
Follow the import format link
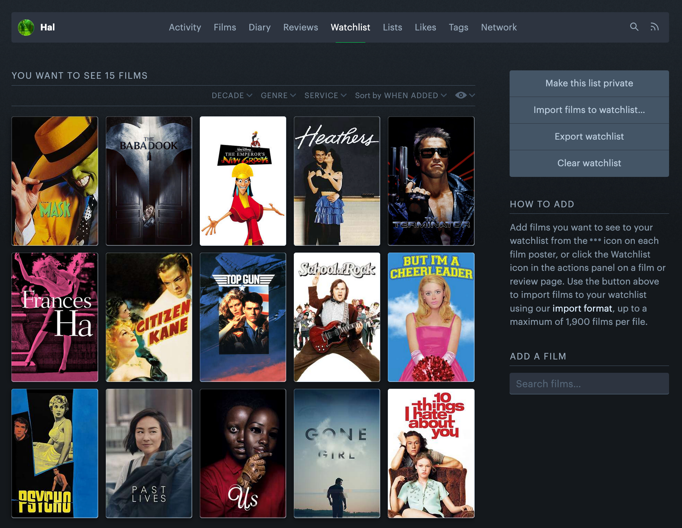(x=582, y=309)
